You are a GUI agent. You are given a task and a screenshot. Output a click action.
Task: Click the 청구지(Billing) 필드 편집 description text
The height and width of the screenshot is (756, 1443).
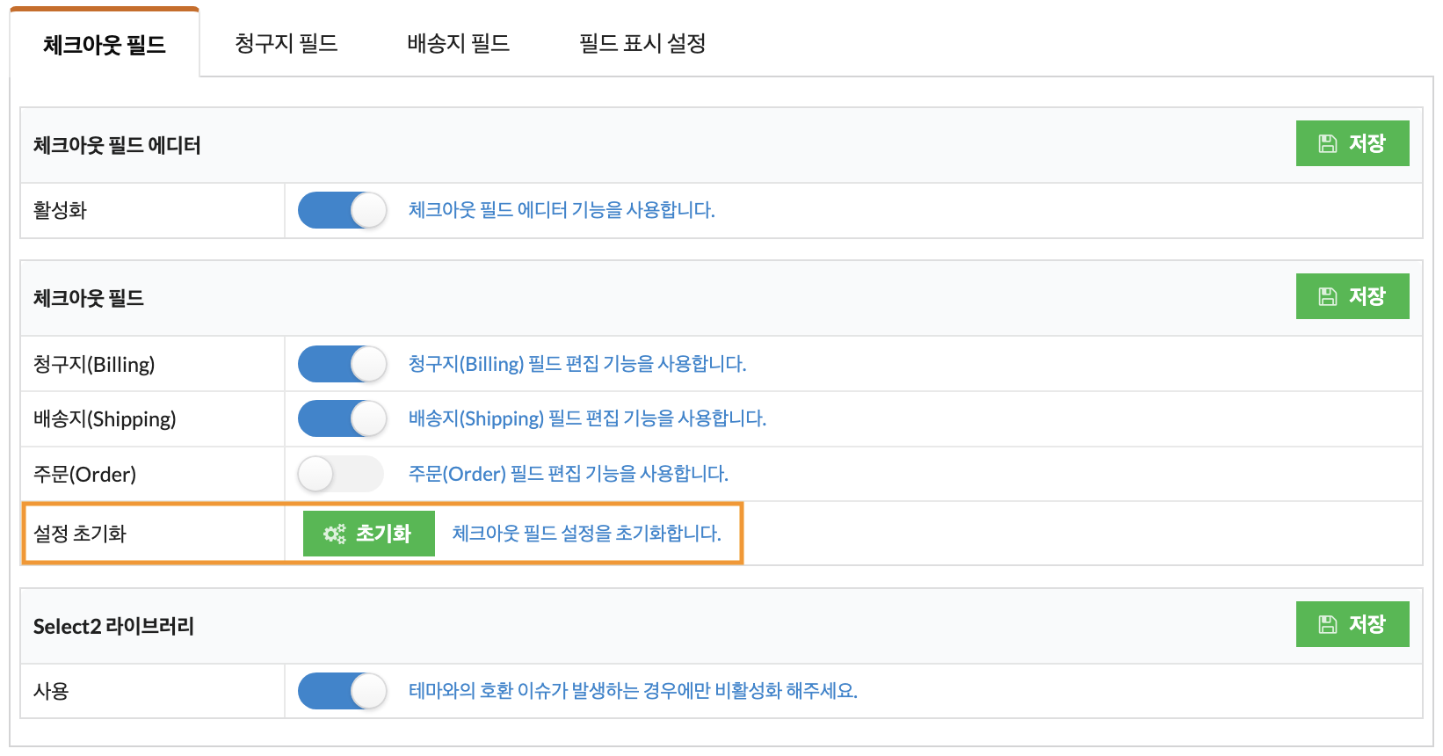point(577,364)
